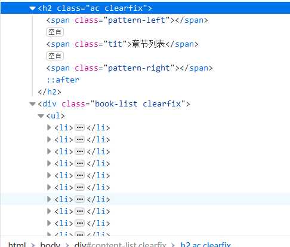
Task: Click first 空白 whitespace badge
Action: [x=55, y=32]
